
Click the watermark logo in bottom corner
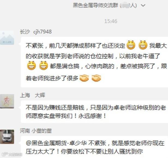click(x=12, y=154)
